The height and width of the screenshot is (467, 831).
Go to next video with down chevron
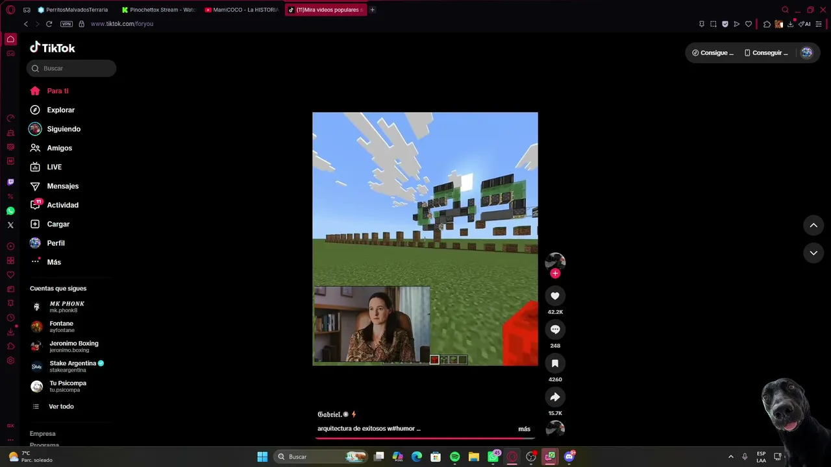click(813, 253)
